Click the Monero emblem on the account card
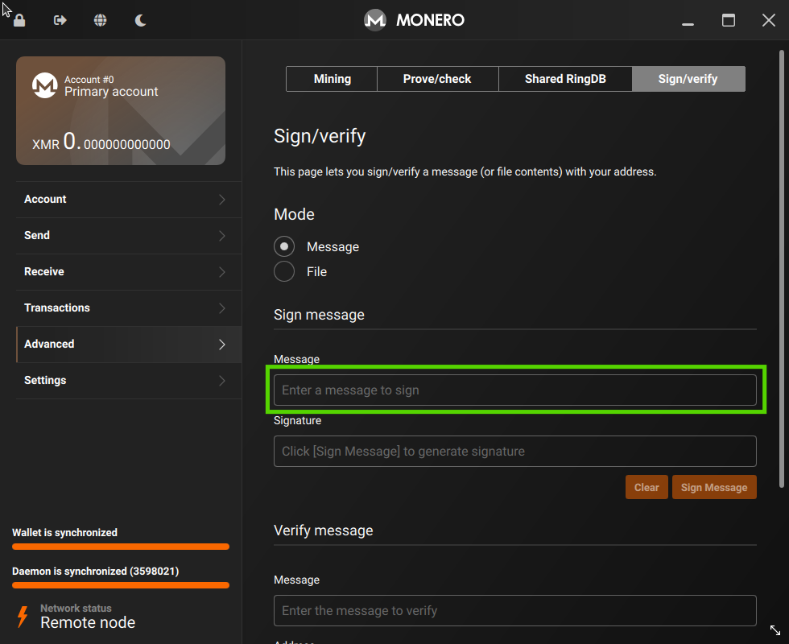 (44, 85)
